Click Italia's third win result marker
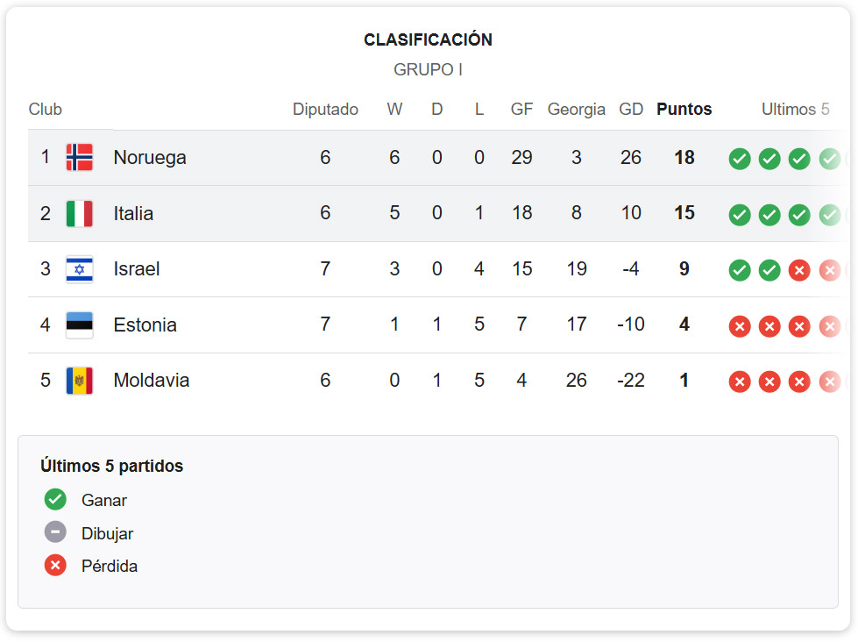Image resolution: width=858 pixels, height=642 pixels. coord(798,215)
